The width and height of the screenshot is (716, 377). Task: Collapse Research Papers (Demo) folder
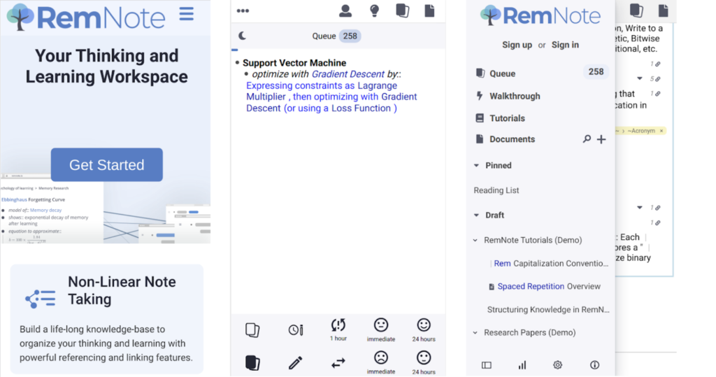[475, 332]
